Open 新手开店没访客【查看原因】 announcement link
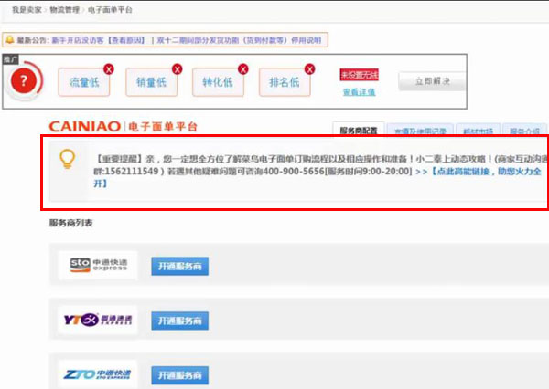This screenshot has height=389, width=549. pyautogui.click(x=99, y=40)
